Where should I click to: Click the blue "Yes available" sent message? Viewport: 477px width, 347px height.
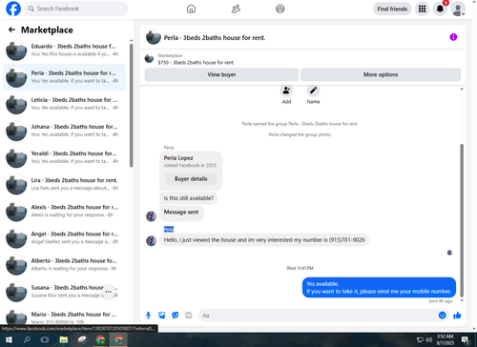pyautogui.click(x=379, y=288)
